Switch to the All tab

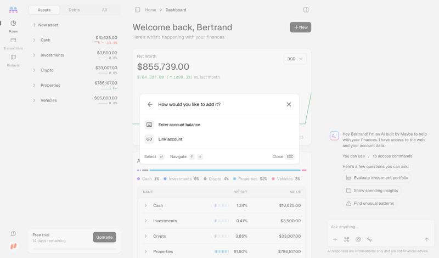pyautogui.click(x=104, y=10)
